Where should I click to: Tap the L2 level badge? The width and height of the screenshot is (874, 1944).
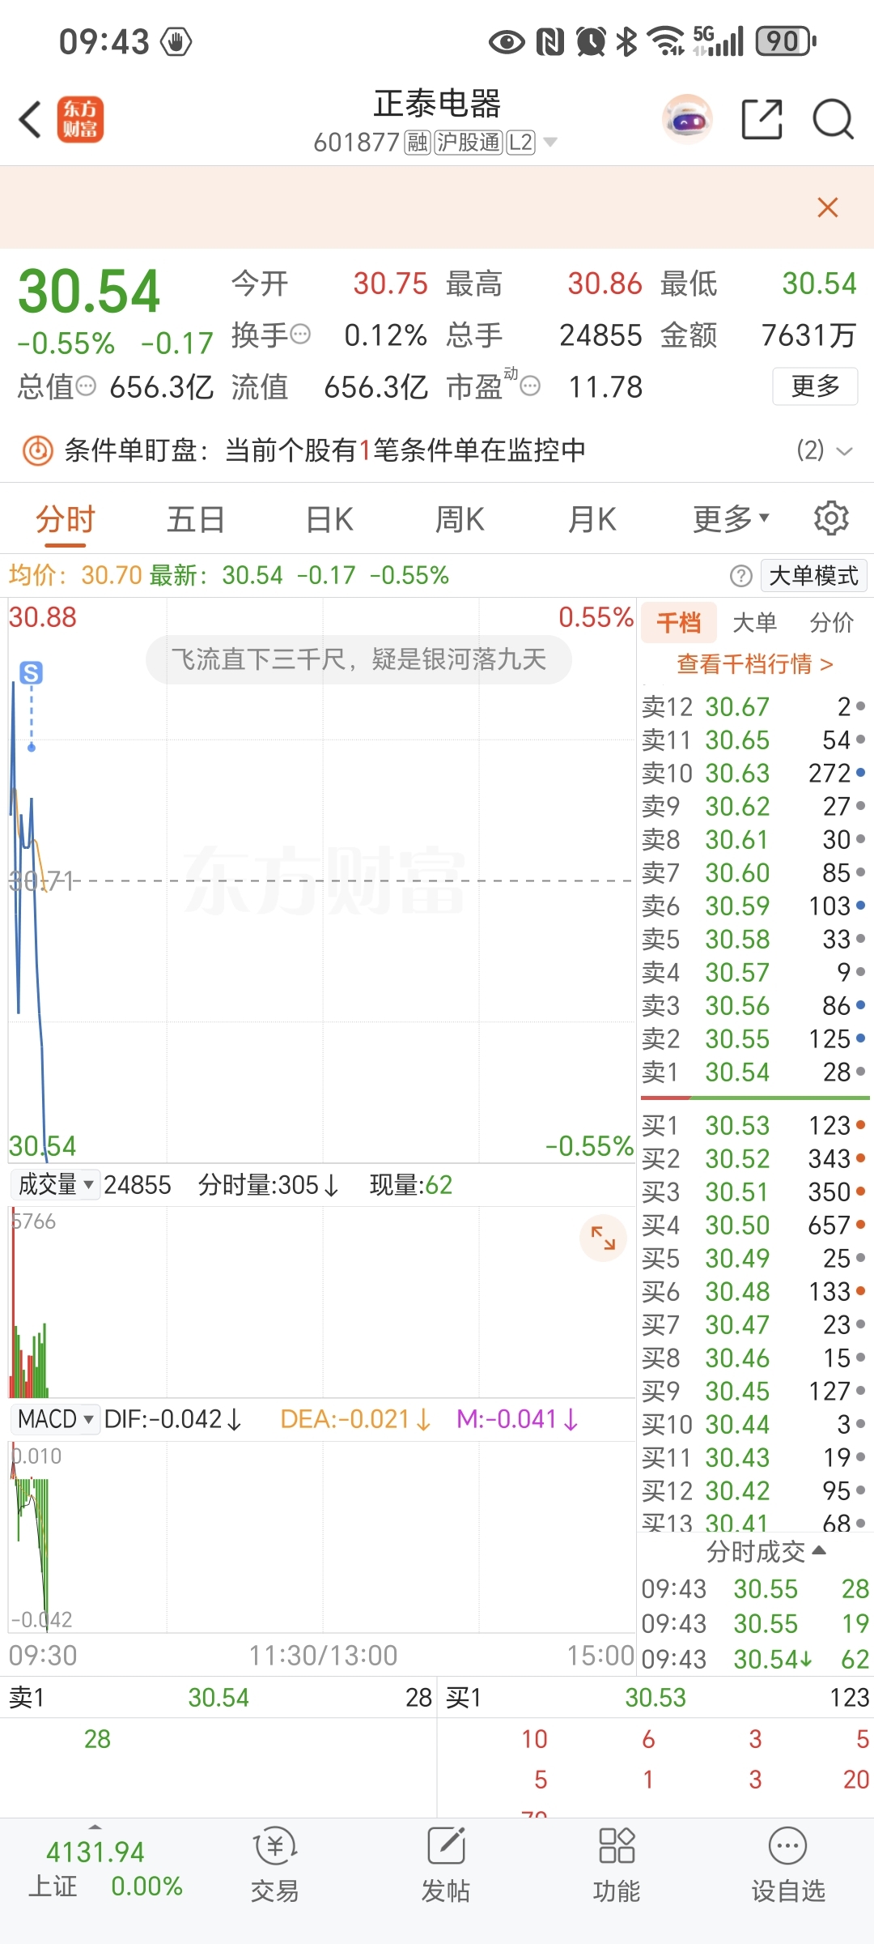(x=520, y=143)
